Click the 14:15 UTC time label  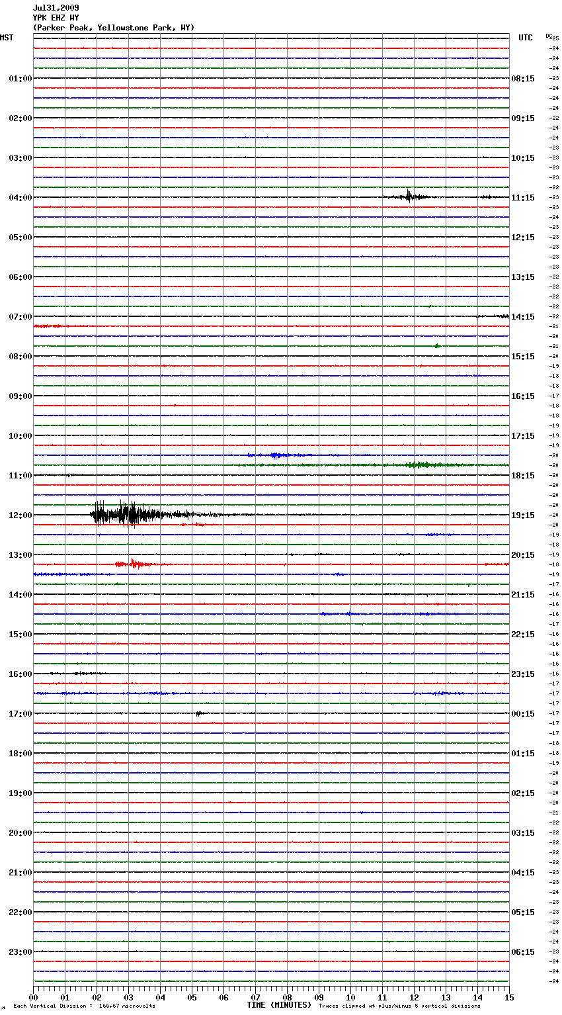click(x=523, y=317)
